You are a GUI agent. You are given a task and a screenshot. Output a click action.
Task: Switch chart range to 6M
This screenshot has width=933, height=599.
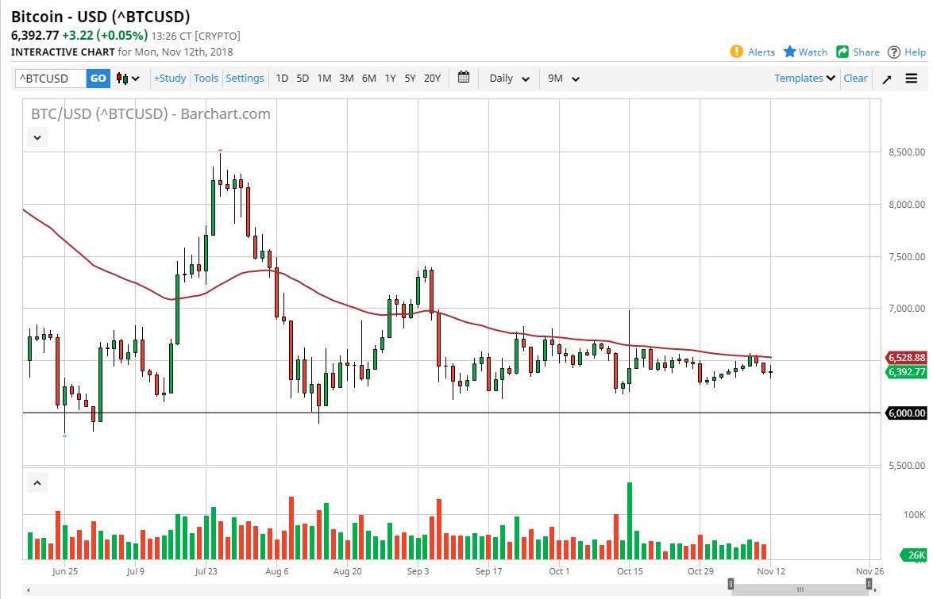coord(368,78)
